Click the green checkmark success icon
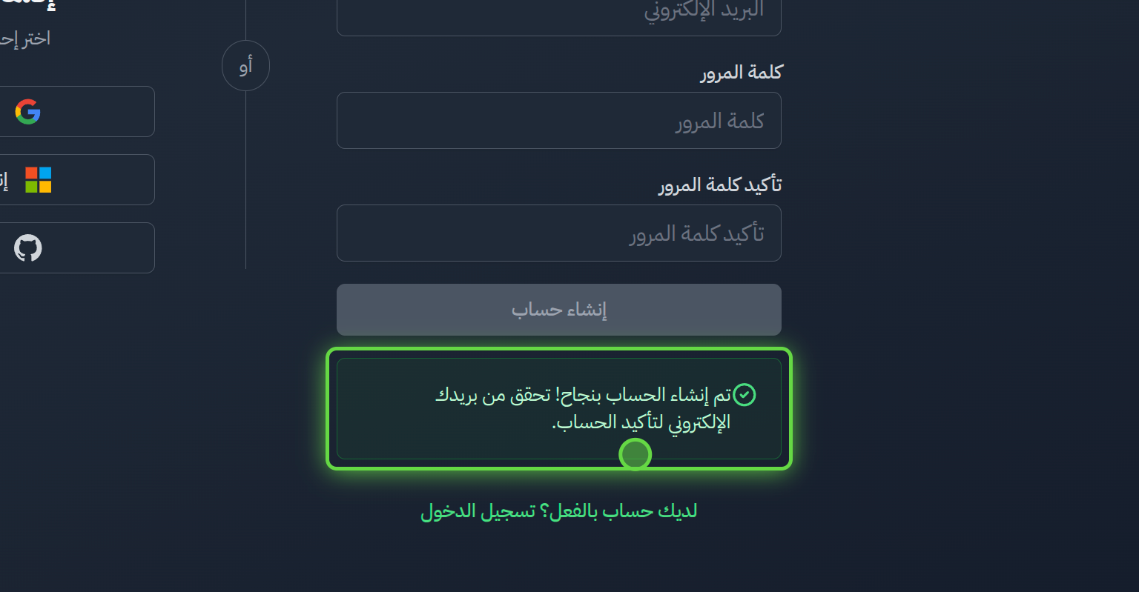 [745, 395]
